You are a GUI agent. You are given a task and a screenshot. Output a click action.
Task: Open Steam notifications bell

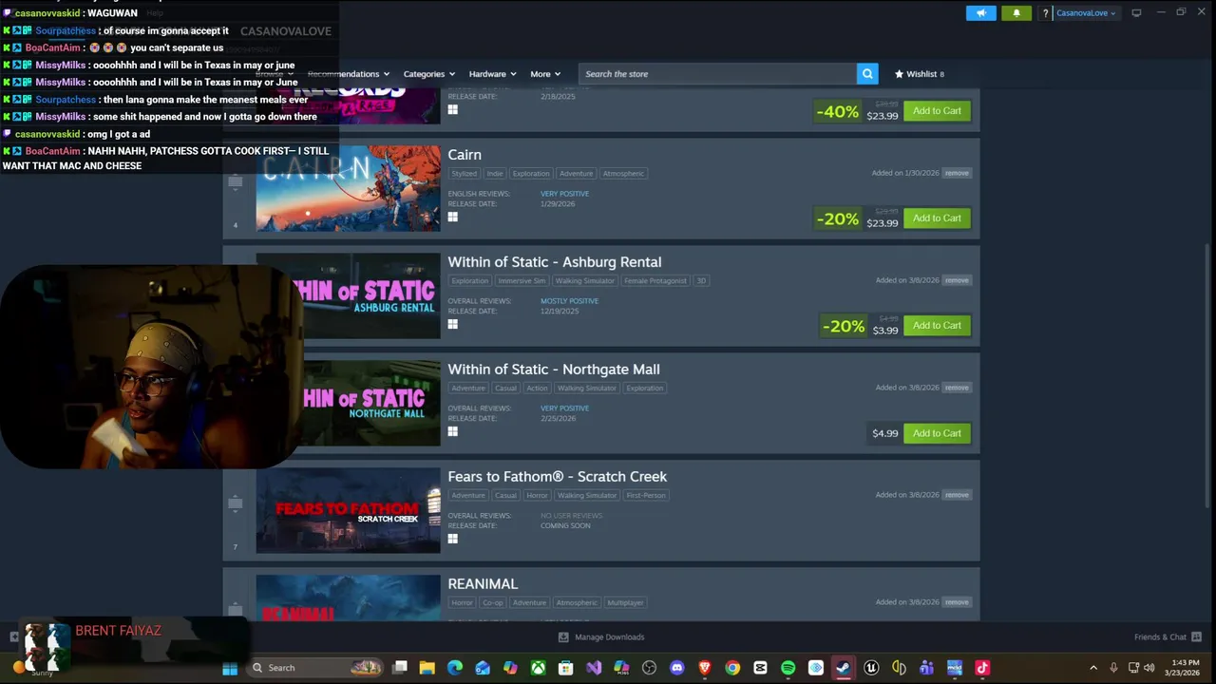(1016, 12)
